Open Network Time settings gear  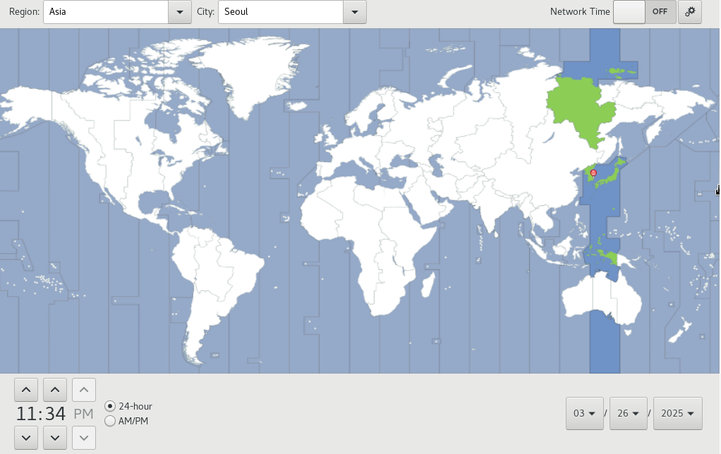pyautogui.click(x=690, y=11)
